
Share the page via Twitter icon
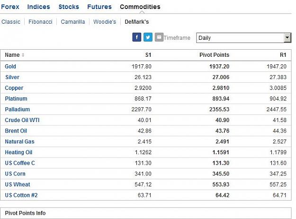point(148,37)
